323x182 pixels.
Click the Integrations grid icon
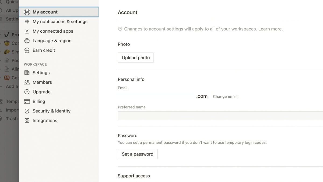[x=27, y=121]
